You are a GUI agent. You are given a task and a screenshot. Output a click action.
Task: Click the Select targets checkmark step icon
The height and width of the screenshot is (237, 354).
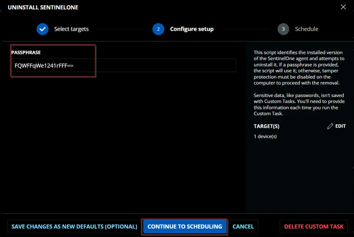click(x=42, y=29)
